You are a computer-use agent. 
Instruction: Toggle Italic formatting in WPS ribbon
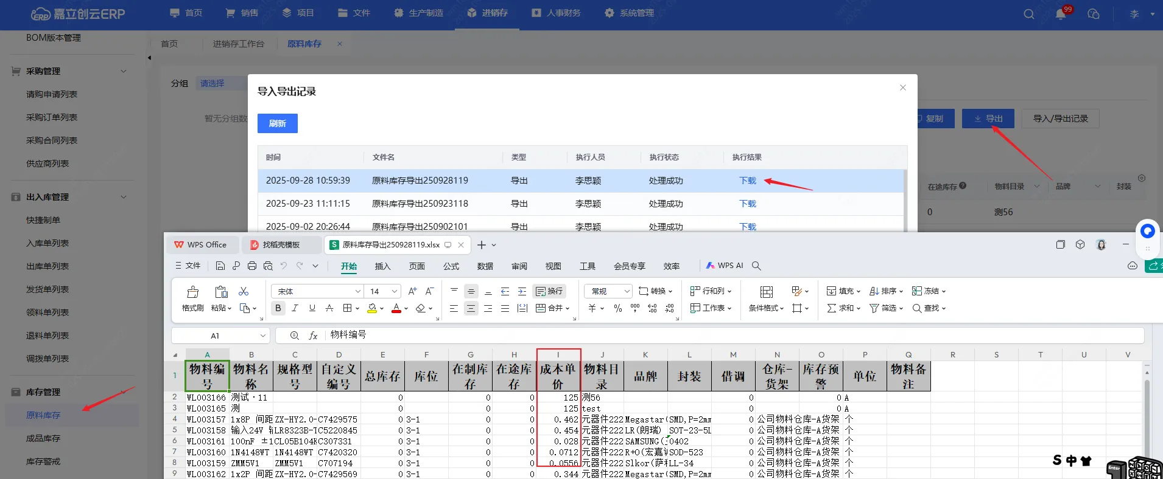click(x=295, y=308)
